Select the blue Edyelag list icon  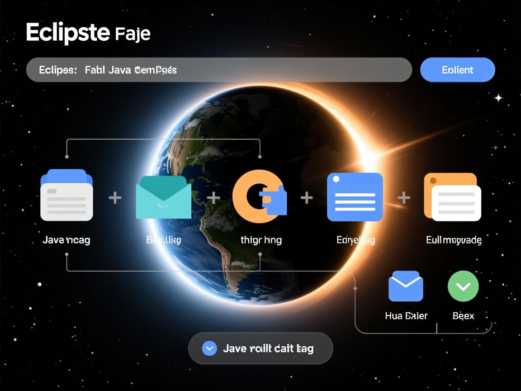[355, 197]
